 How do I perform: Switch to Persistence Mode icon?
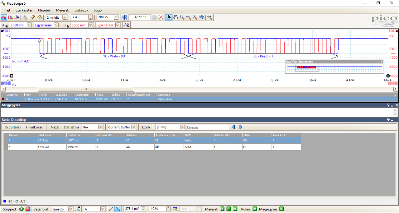pos(10,17)
